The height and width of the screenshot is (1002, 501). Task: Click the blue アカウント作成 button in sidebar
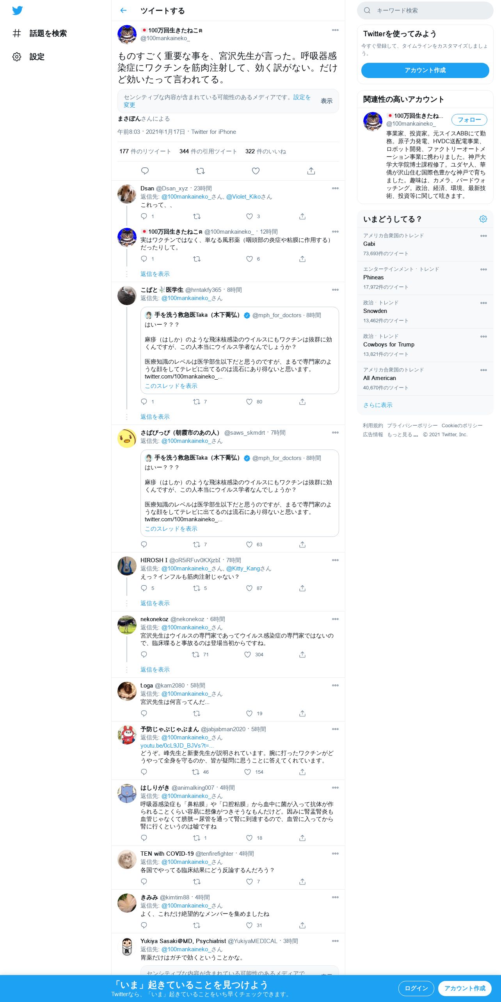pos(425,70)
